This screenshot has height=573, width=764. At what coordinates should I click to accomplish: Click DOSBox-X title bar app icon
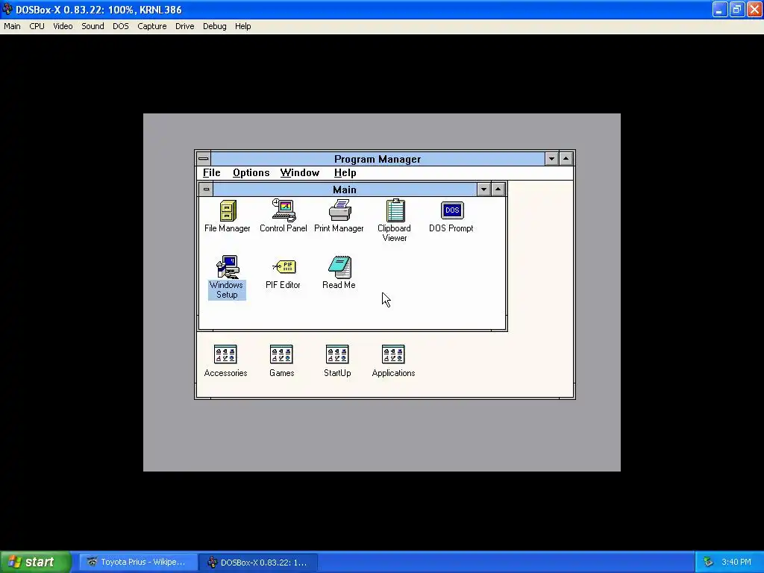7,9
